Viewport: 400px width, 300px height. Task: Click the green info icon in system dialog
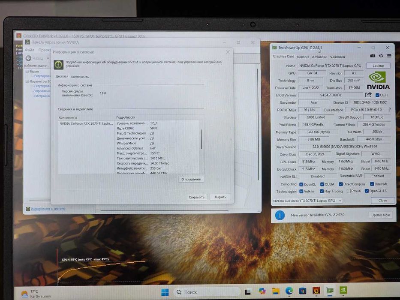click(x=58, y=65)
